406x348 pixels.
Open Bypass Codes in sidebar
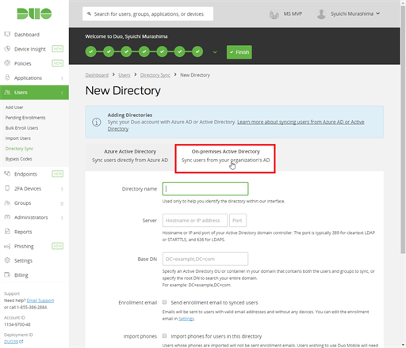click(x=18, y=159)
